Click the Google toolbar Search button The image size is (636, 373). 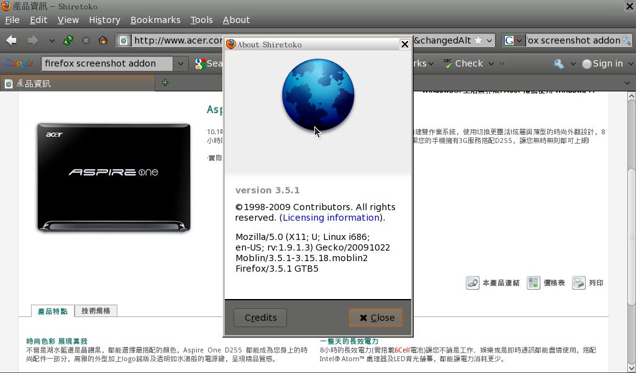click(x=208, y=63)
